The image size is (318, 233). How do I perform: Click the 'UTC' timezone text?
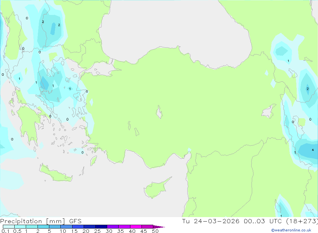276,221
